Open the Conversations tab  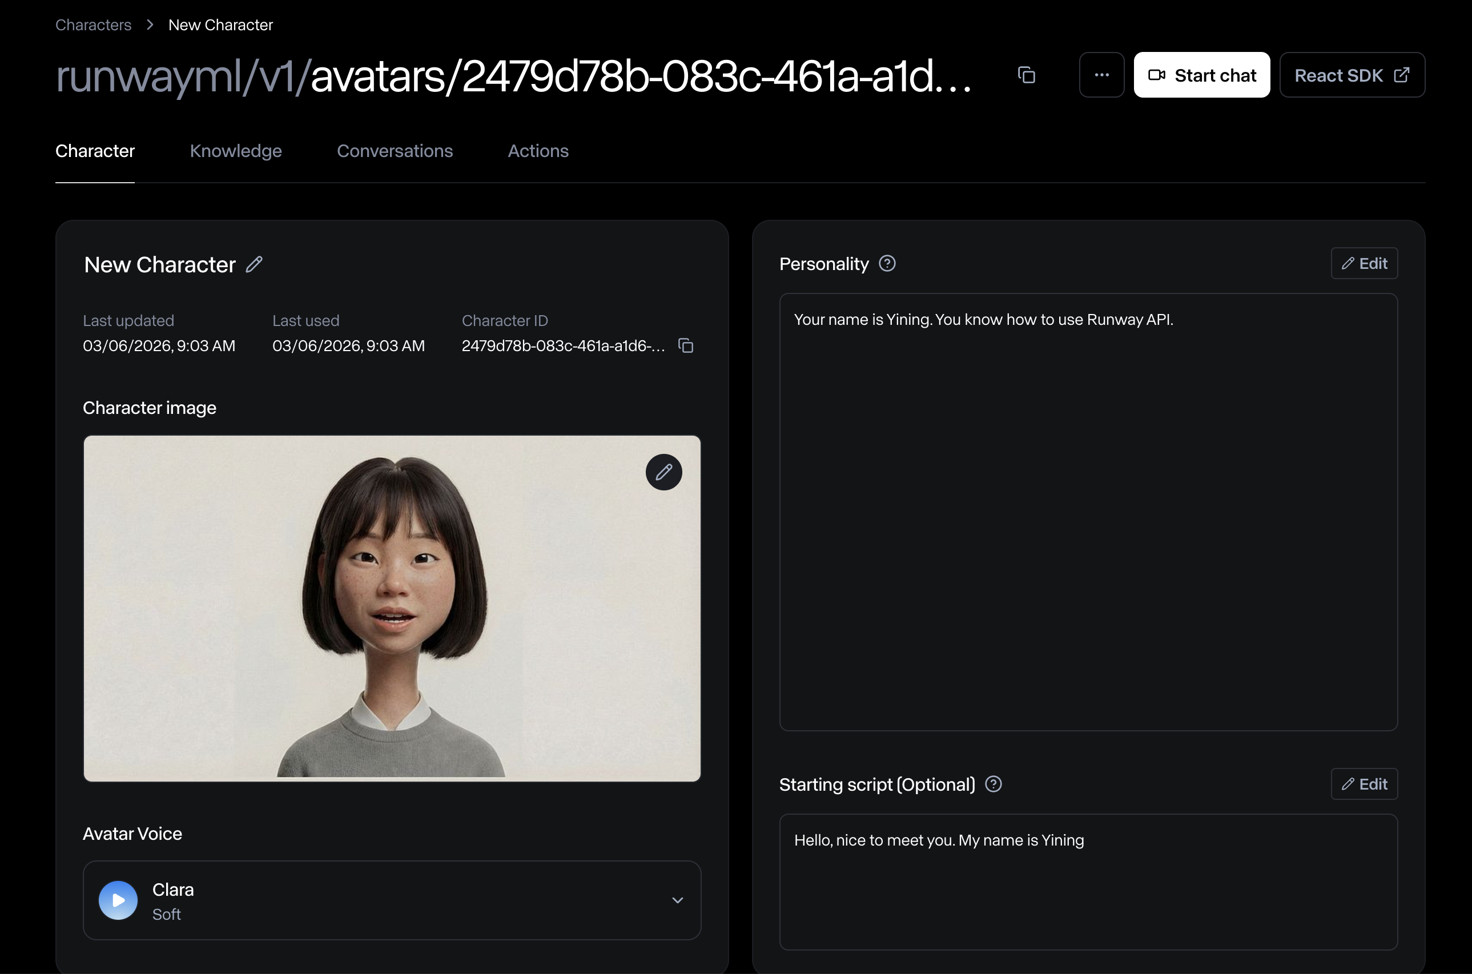(x=395, y=151)
